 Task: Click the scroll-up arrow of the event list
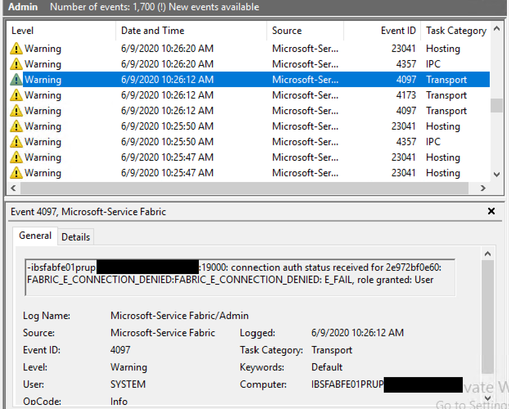click(496, 29)
